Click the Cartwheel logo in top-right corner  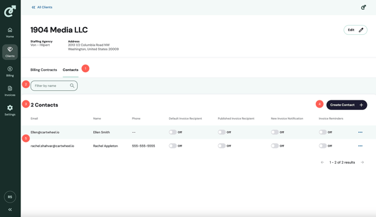[363, 7]
